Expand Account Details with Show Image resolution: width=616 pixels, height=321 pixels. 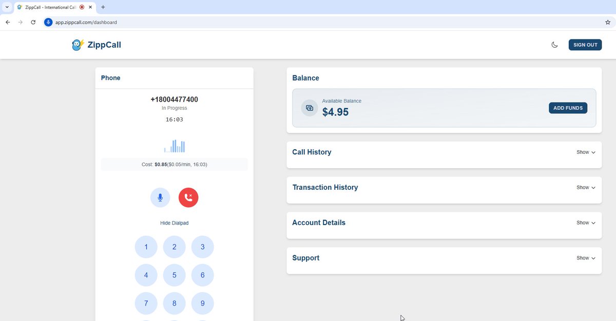click(x=586, y=223)
